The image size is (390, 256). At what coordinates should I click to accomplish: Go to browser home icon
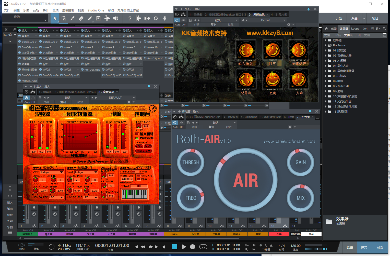coord(326,29)
